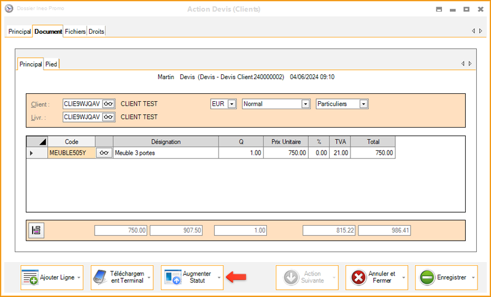491x297 pixels.
Task: Click the Désignation column header
Action: click(166, 142)
